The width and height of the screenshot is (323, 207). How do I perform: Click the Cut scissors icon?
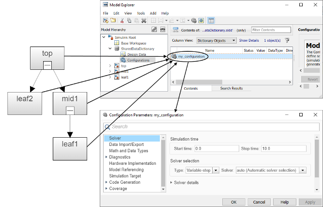[x=122, y=20]
